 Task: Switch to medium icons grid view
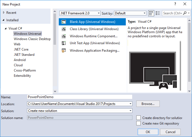click(x=151, y=13)
